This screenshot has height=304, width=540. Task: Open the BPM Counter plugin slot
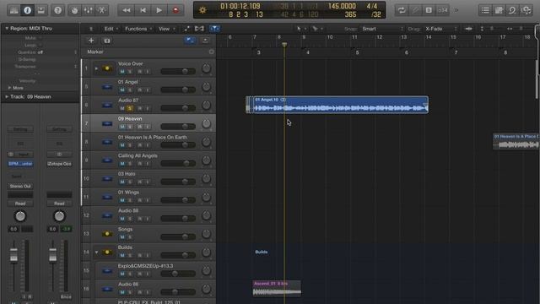click(20, 164)
